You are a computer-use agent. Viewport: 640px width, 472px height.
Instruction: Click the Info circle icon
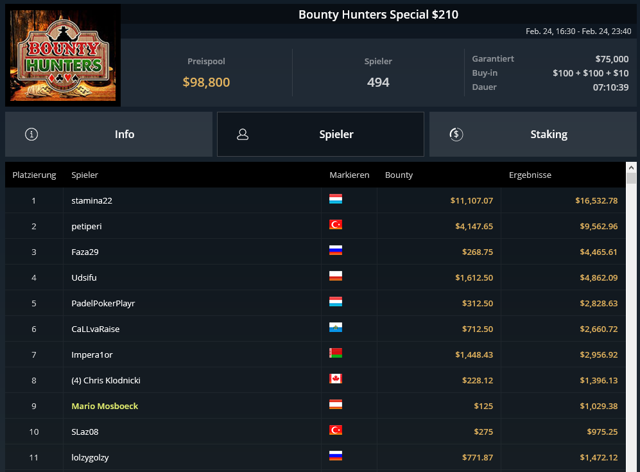coord(31,134)
